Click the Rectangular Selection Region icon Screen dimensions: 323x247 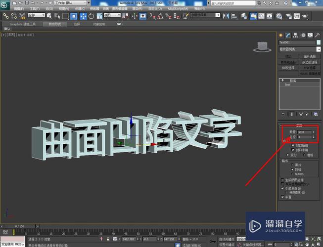pyautogui.click(x=65, y=16)
